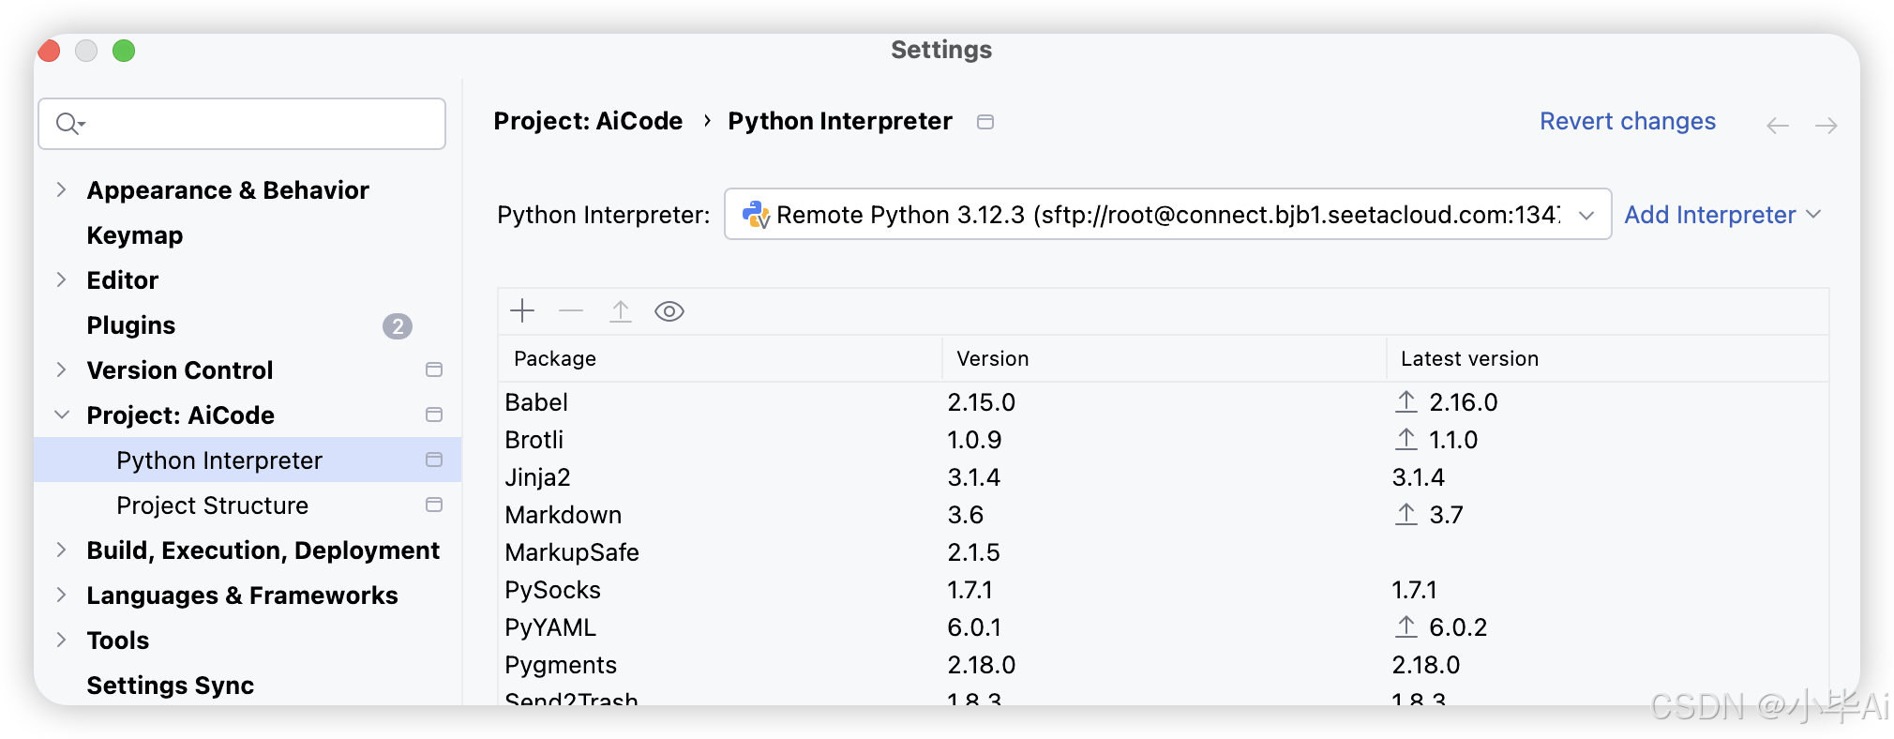Click the Revert changes link
The image size is (1894, 739).
coord(1628,122)
